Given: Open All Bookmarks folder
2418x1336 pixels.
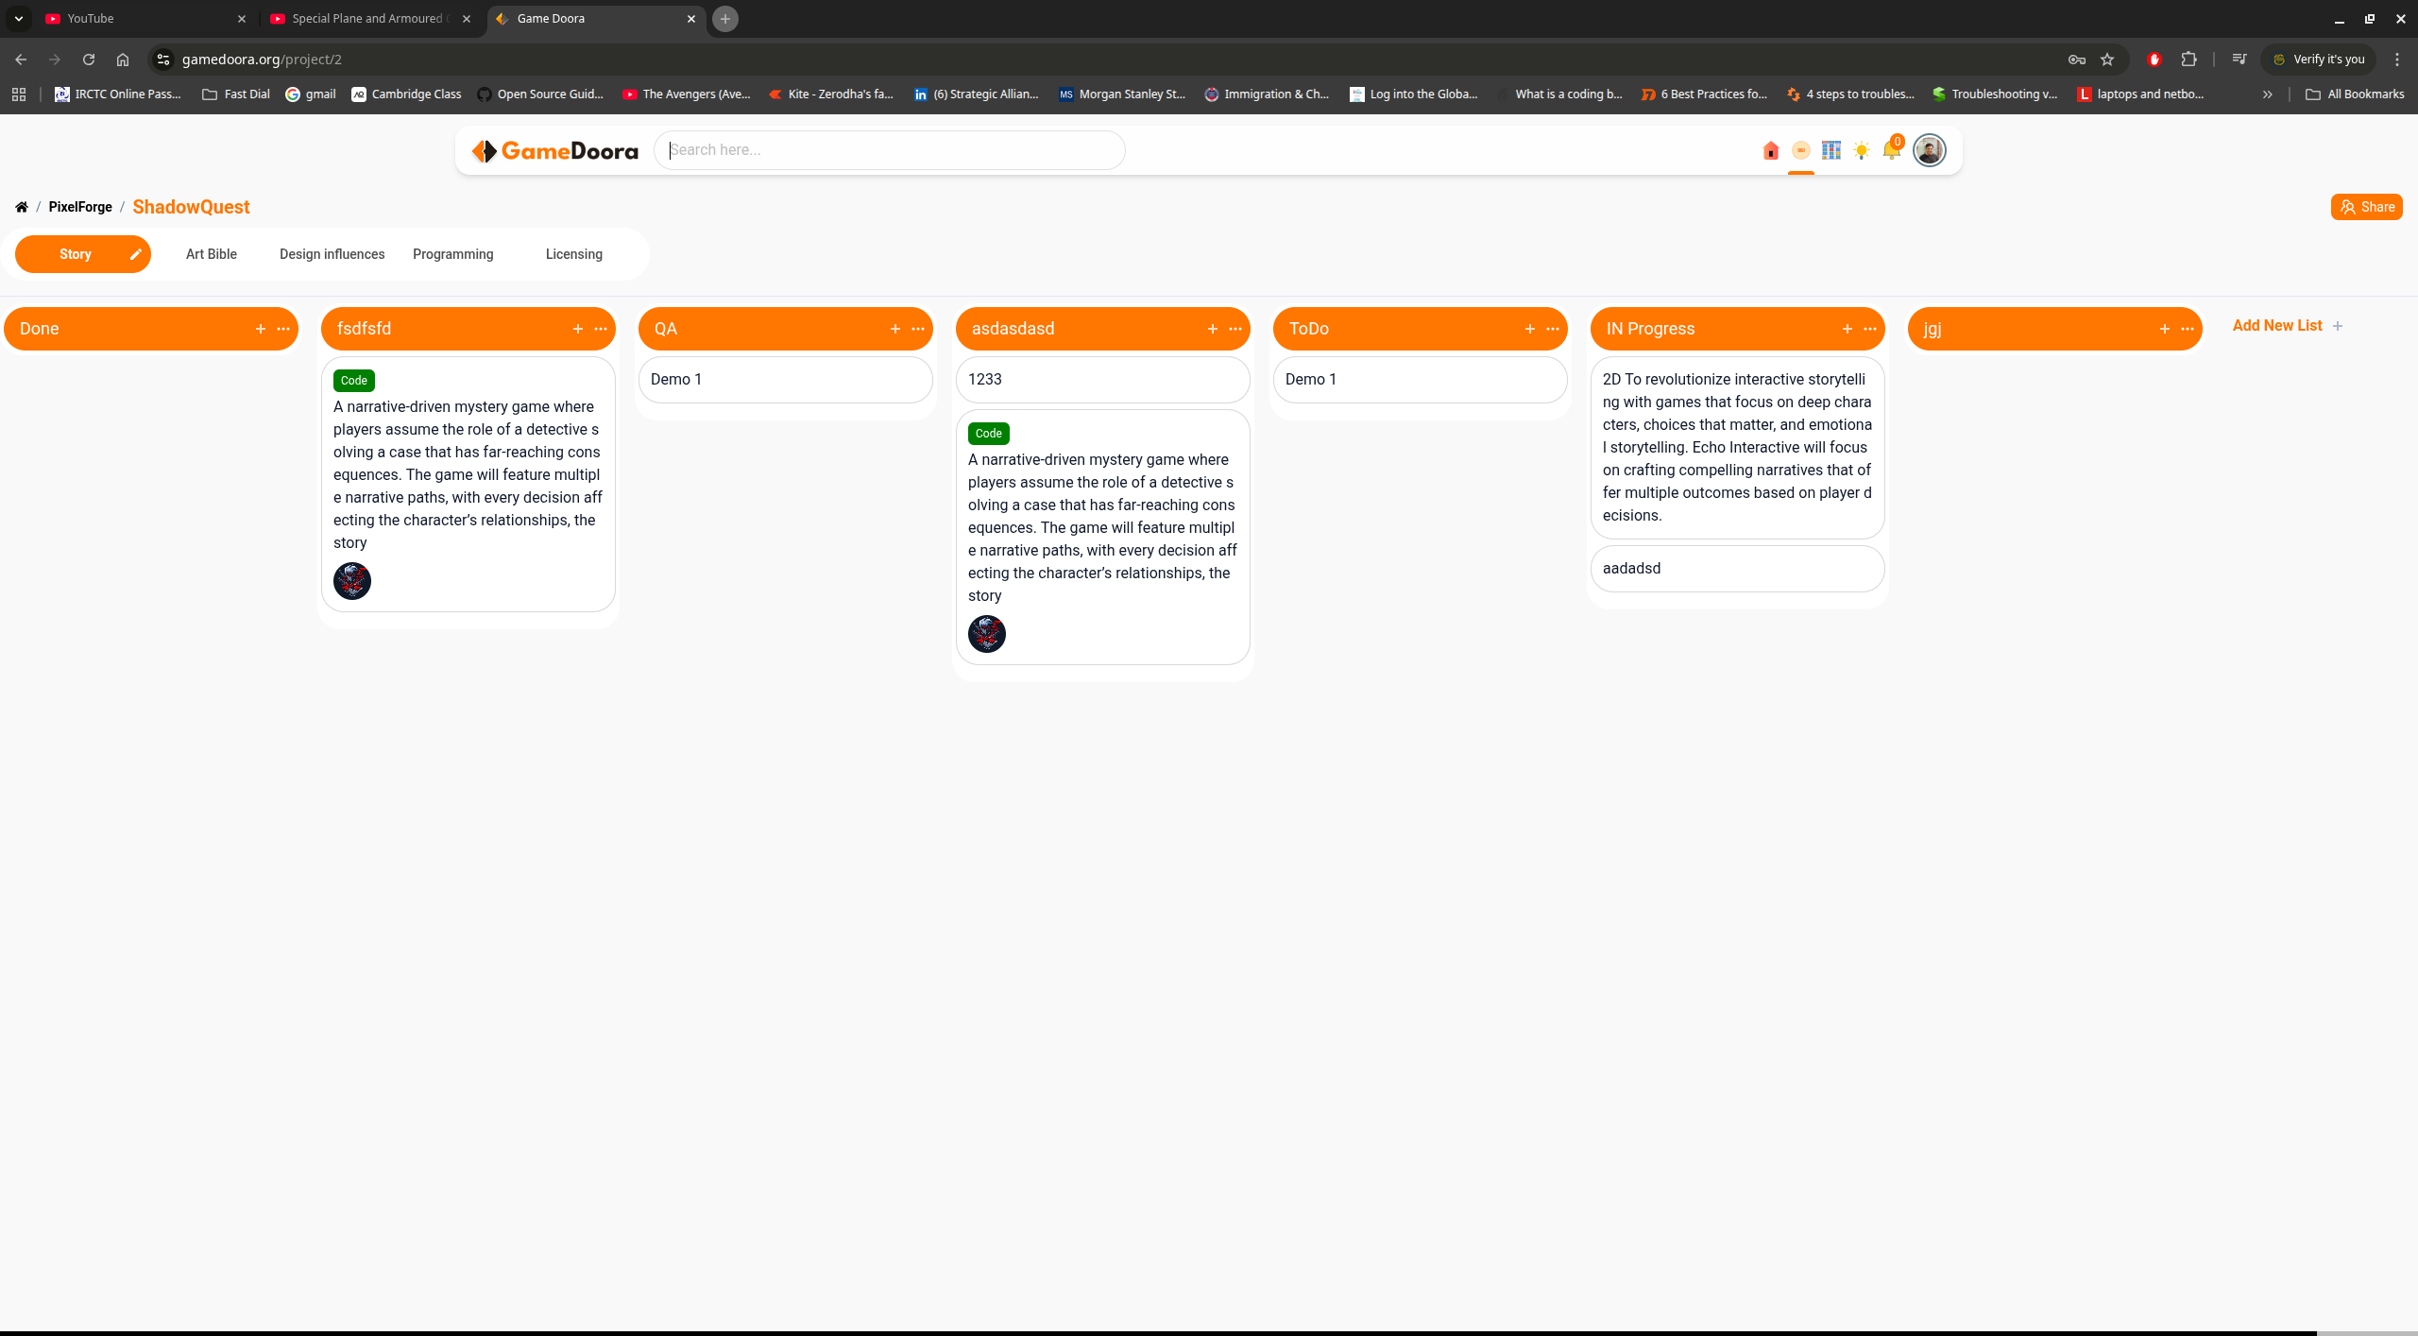Looking at the screenshot, I should click(2355, 94).
